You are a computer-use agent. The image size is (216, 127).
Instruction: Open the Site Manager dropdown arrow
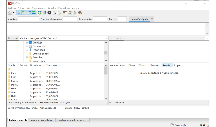point(14,13)
